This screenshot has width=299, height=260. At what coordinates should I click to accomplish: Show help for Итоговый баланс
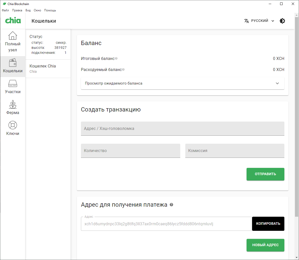coord(116,58)
